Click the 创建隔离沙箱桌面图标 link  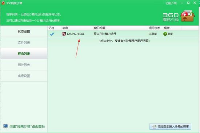[x=27, y=126]
